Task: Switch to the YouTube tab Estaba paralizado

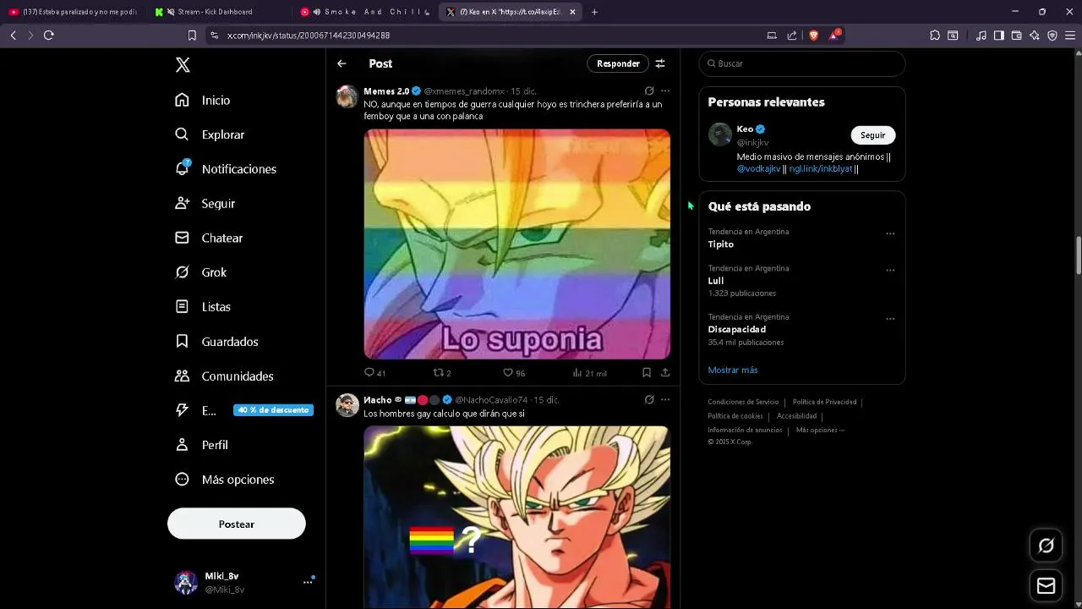Action: (x=74, y=12)
